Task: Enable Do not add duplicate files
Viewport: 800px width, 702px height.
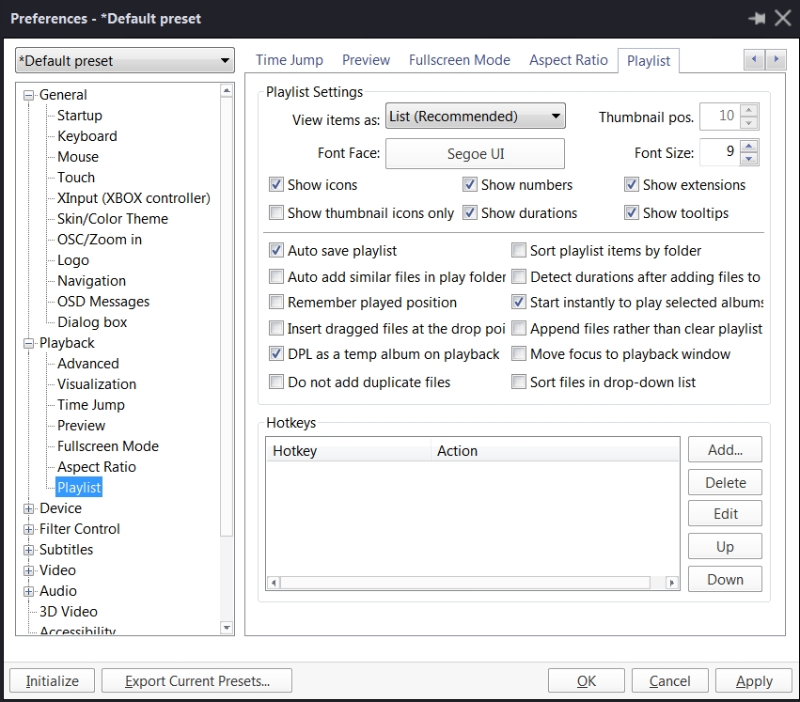Action: tap(276, 382)
